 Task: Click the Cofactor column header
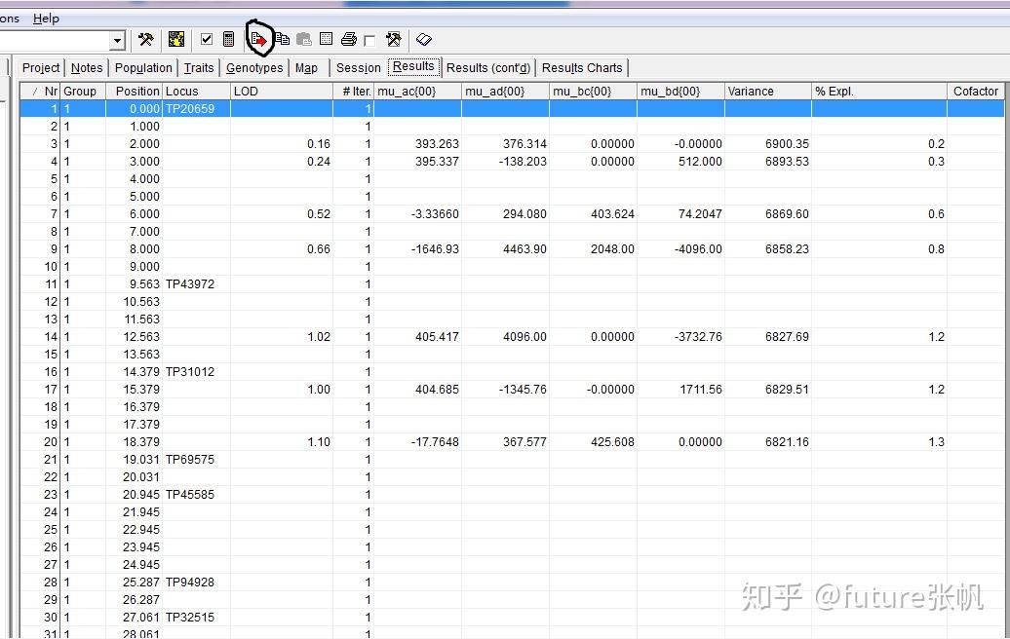(x=975, y=92)
